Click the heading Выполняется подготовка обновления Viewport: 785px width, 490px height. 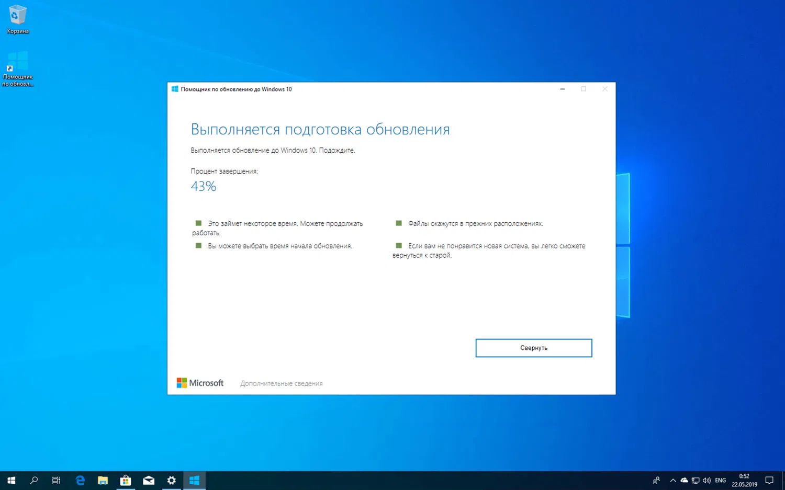tap(320, 129)
